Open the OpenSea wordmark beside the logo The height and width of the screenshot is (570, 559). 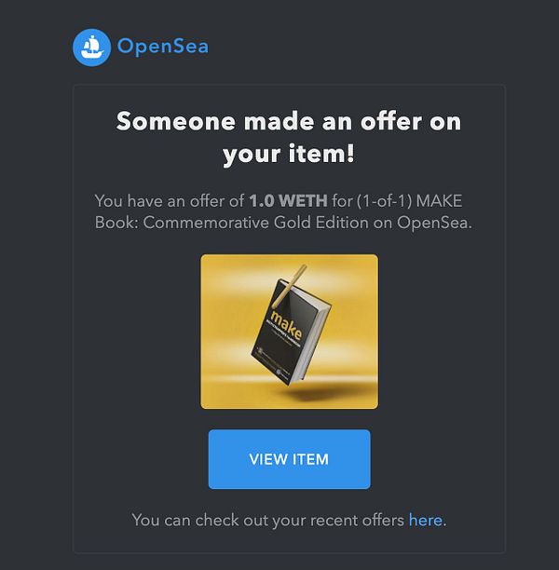click(x=162, y=47)
